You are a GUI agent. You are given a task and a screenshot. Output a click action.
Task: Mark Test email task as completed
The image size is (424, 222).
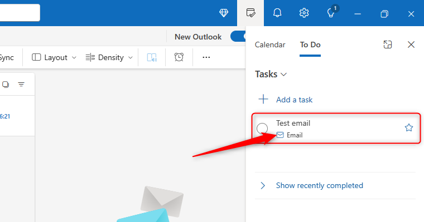click(x=262, y=129)
